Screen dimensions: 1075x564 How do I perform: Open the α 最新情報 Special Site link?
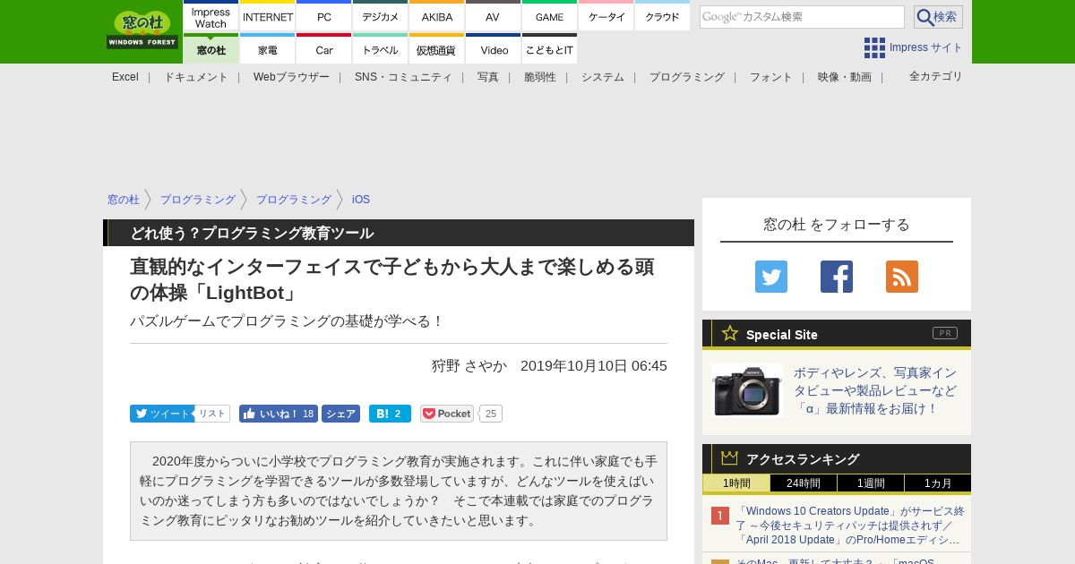875,390
